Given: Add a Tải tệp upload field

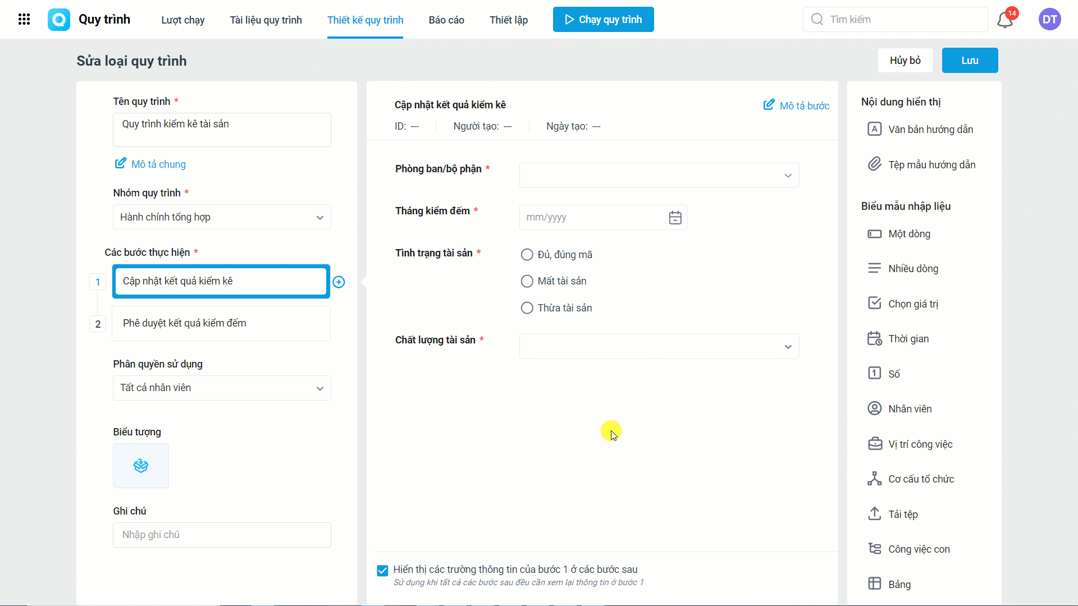Looking at the screenshot, I should (893, 514).
